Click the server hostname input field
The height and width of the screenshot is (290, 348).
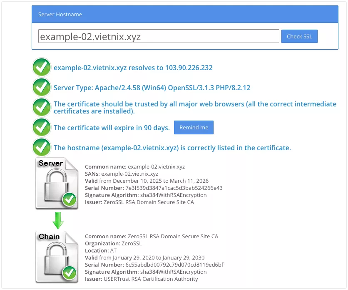point(159,36)
